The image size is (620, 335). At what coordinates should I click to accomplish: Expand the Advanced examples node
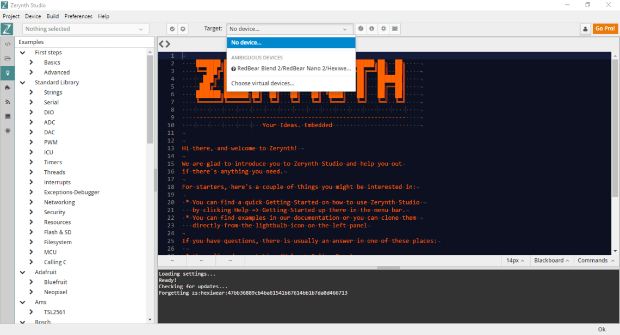click(31, 72)
